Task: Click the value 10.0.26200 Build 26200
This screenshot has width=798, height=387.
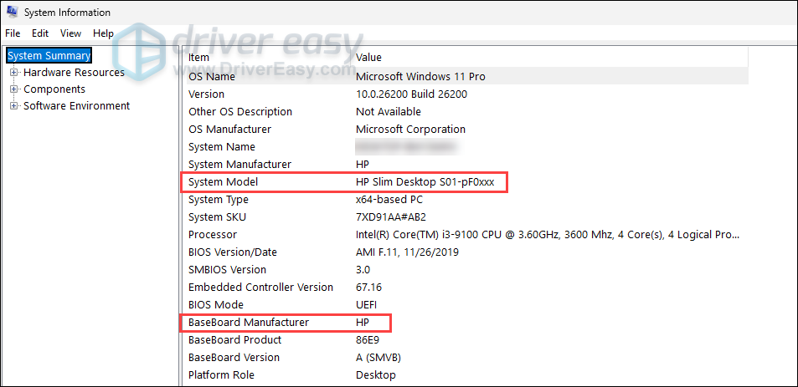Action: pos(411,94)
